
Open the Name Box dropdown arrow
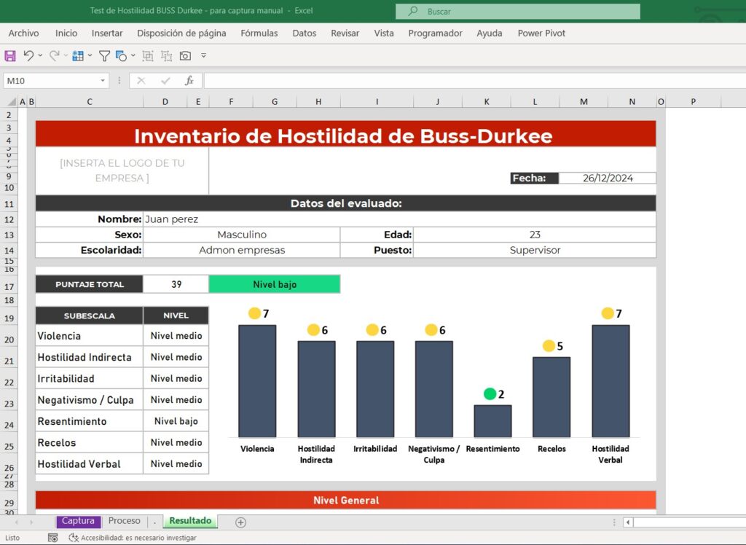(x=102, y=81)
